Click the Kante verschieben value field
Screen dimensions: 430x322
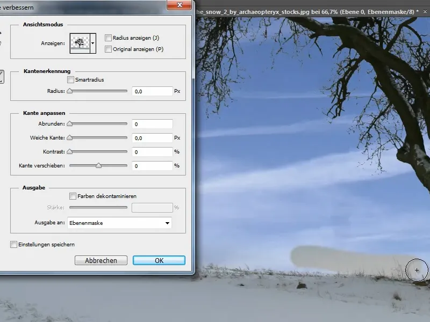(x=152, y=166)
